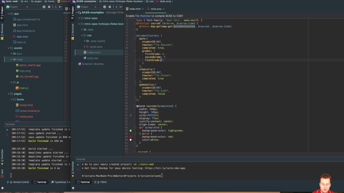Expand the .sass-cache folder
This screenshot has width=344, height=193.
(x=84, y=41)
